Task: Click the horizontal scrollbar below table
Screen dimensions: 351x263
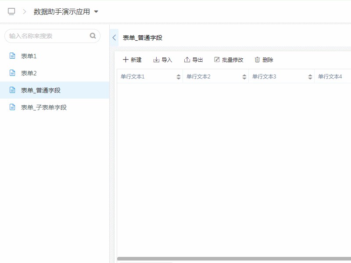Action: click(233, 259)
